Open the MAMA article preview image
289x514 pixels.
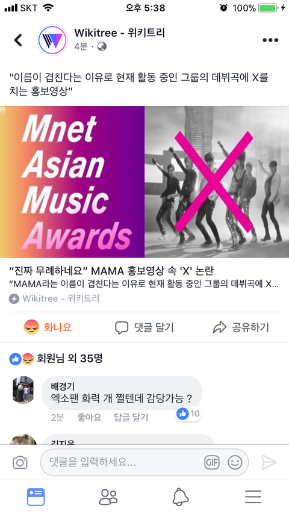144,182
